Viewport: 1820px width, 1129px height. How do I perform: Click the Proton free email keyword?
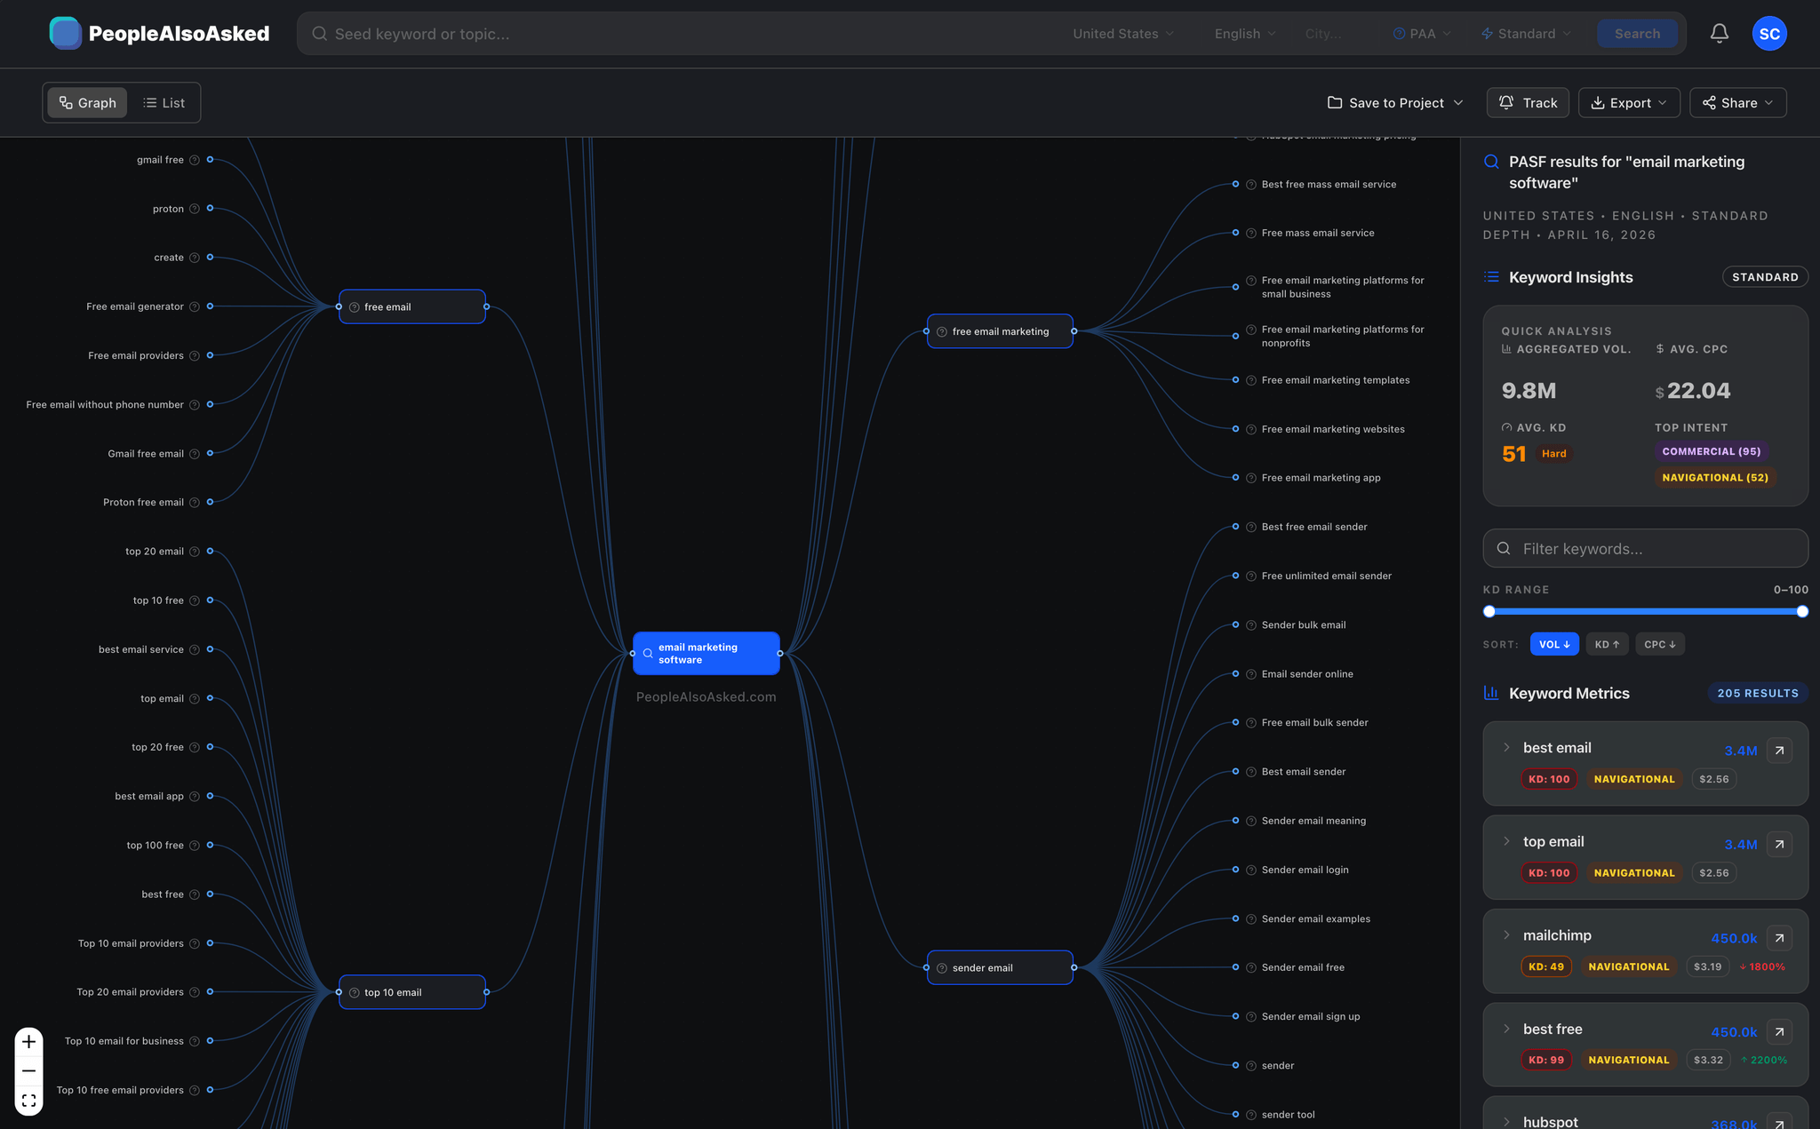(x=143, y=503)
